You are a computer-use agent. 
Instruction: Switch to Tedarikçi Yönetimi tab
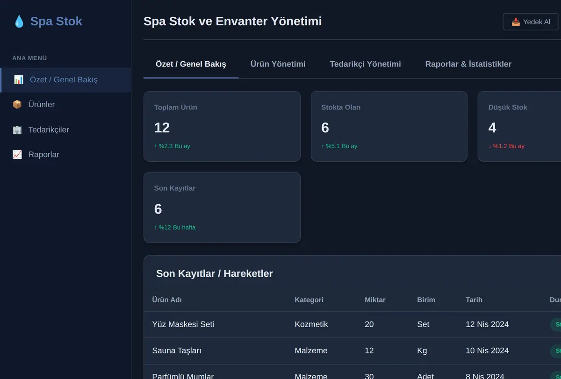click(x=365, y=64)
